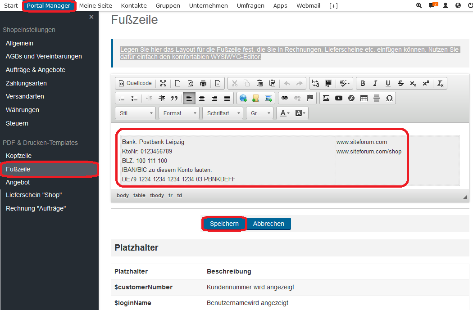Open the Schriftart dropdown
Image resolution: width=473 pixels, height=310 pixels.
[223, 113]
